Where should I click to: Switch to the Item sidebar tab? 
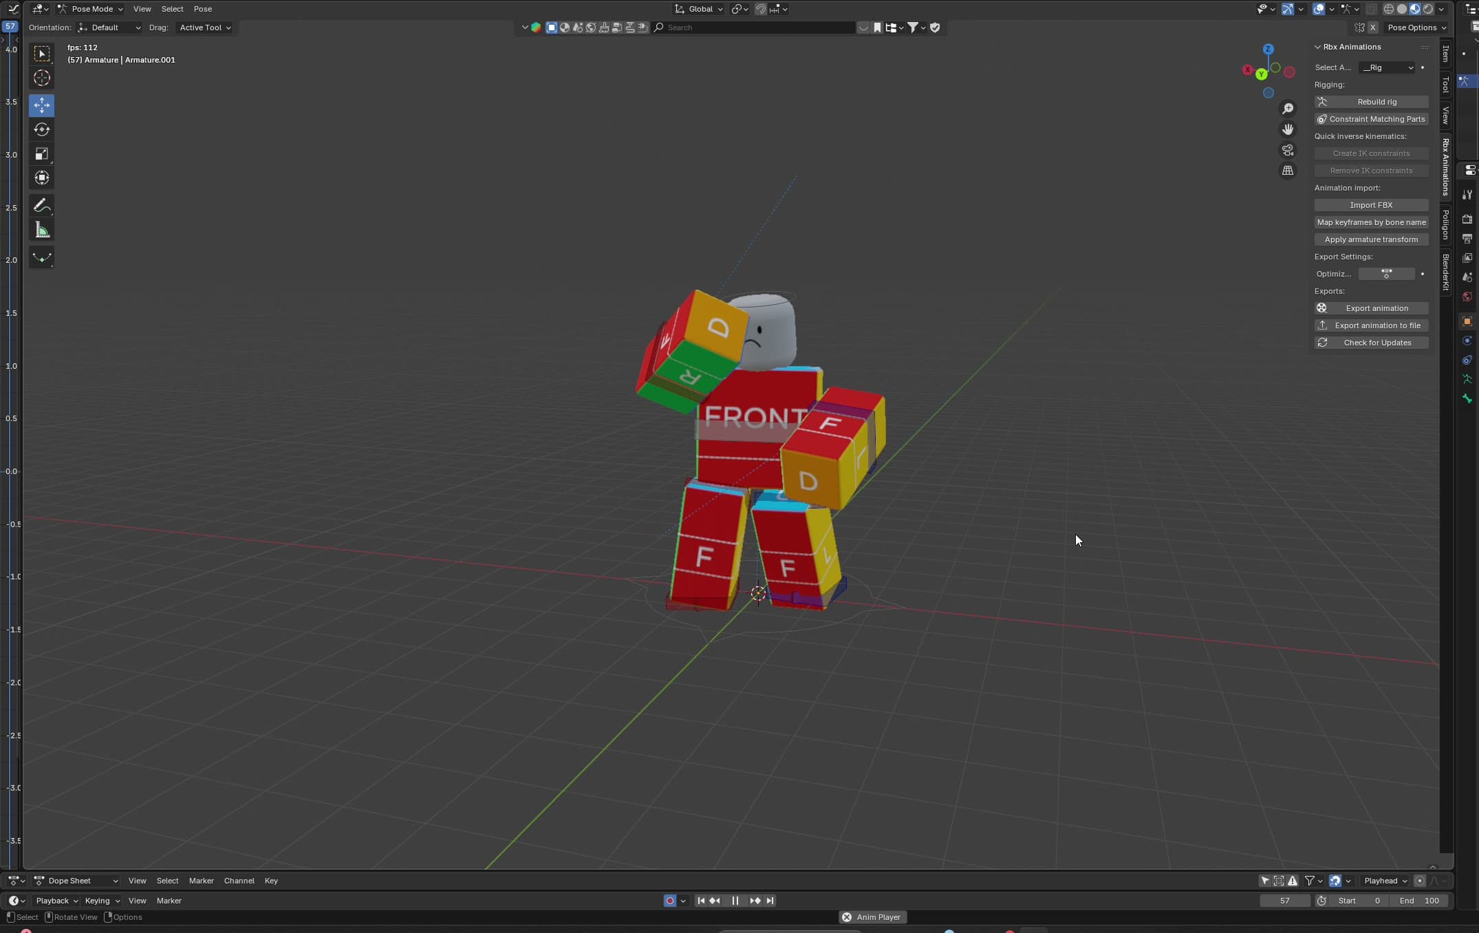pyautogui.click(x=1445, y=54)
